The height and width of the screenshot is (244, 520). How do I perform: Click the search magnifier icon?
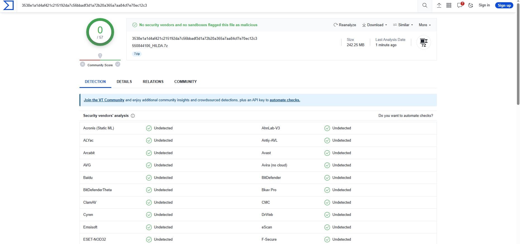click(425, 5)
